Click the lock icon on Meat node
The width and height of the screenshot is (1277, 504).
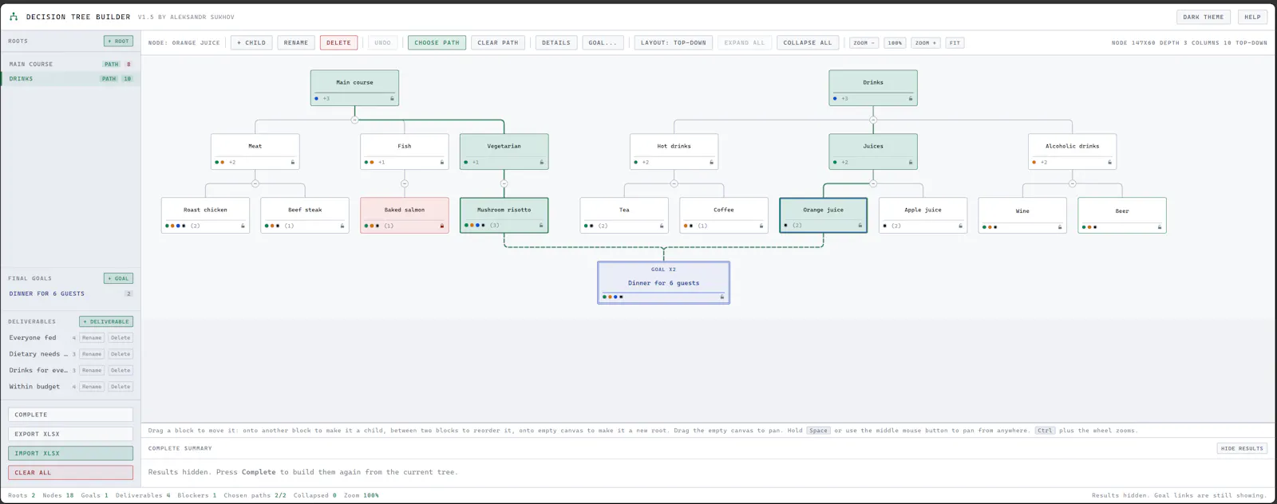(292, 163)
